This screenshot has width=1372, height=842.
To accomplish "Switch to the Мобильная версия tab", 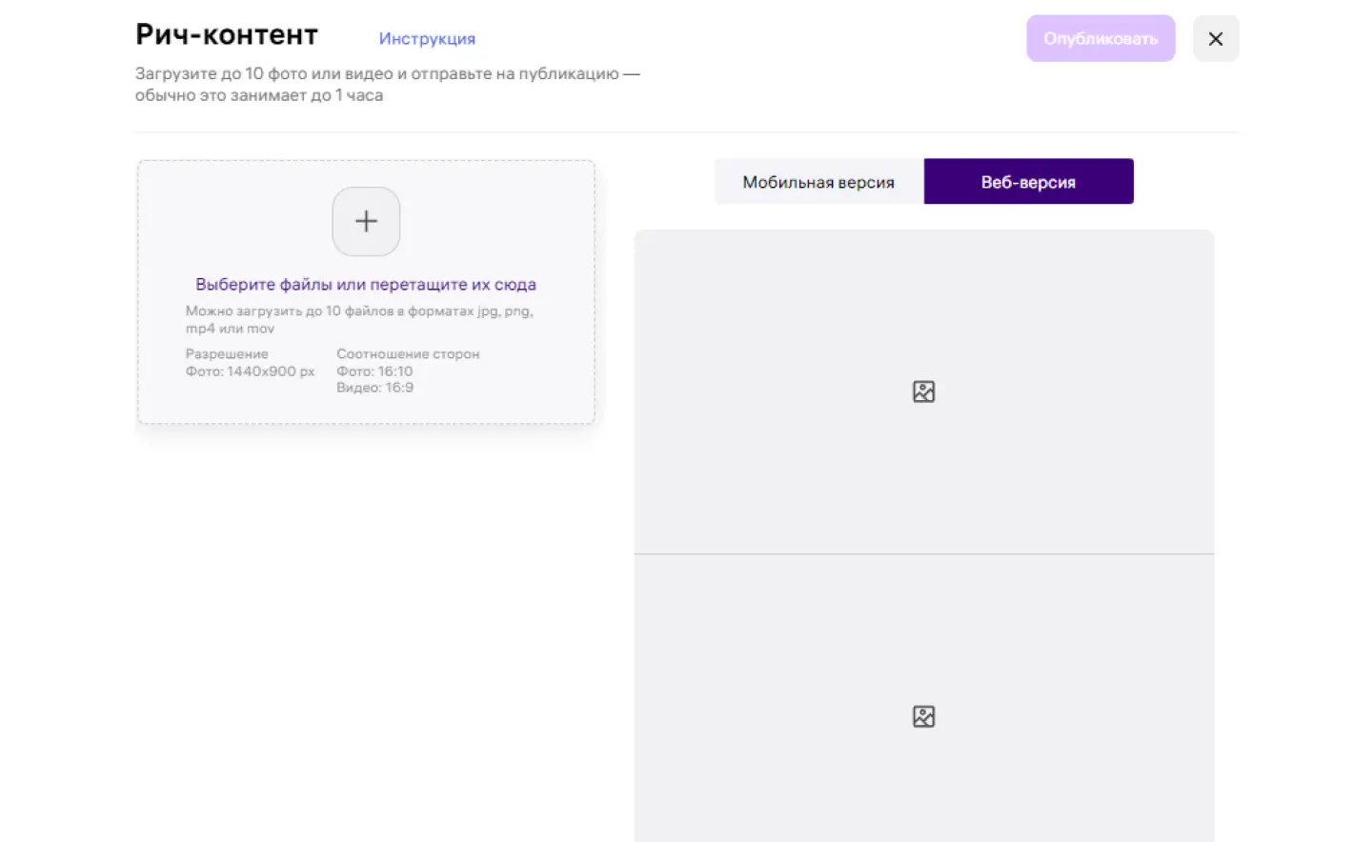I will click(x=818, y=181).
